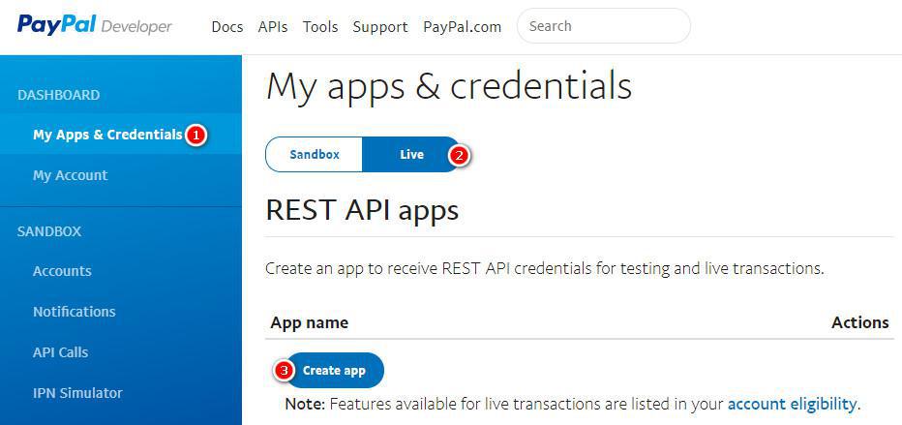Select the Live toggle option
The width and height of the screenshot is (902, 425).
click(411, 154)
